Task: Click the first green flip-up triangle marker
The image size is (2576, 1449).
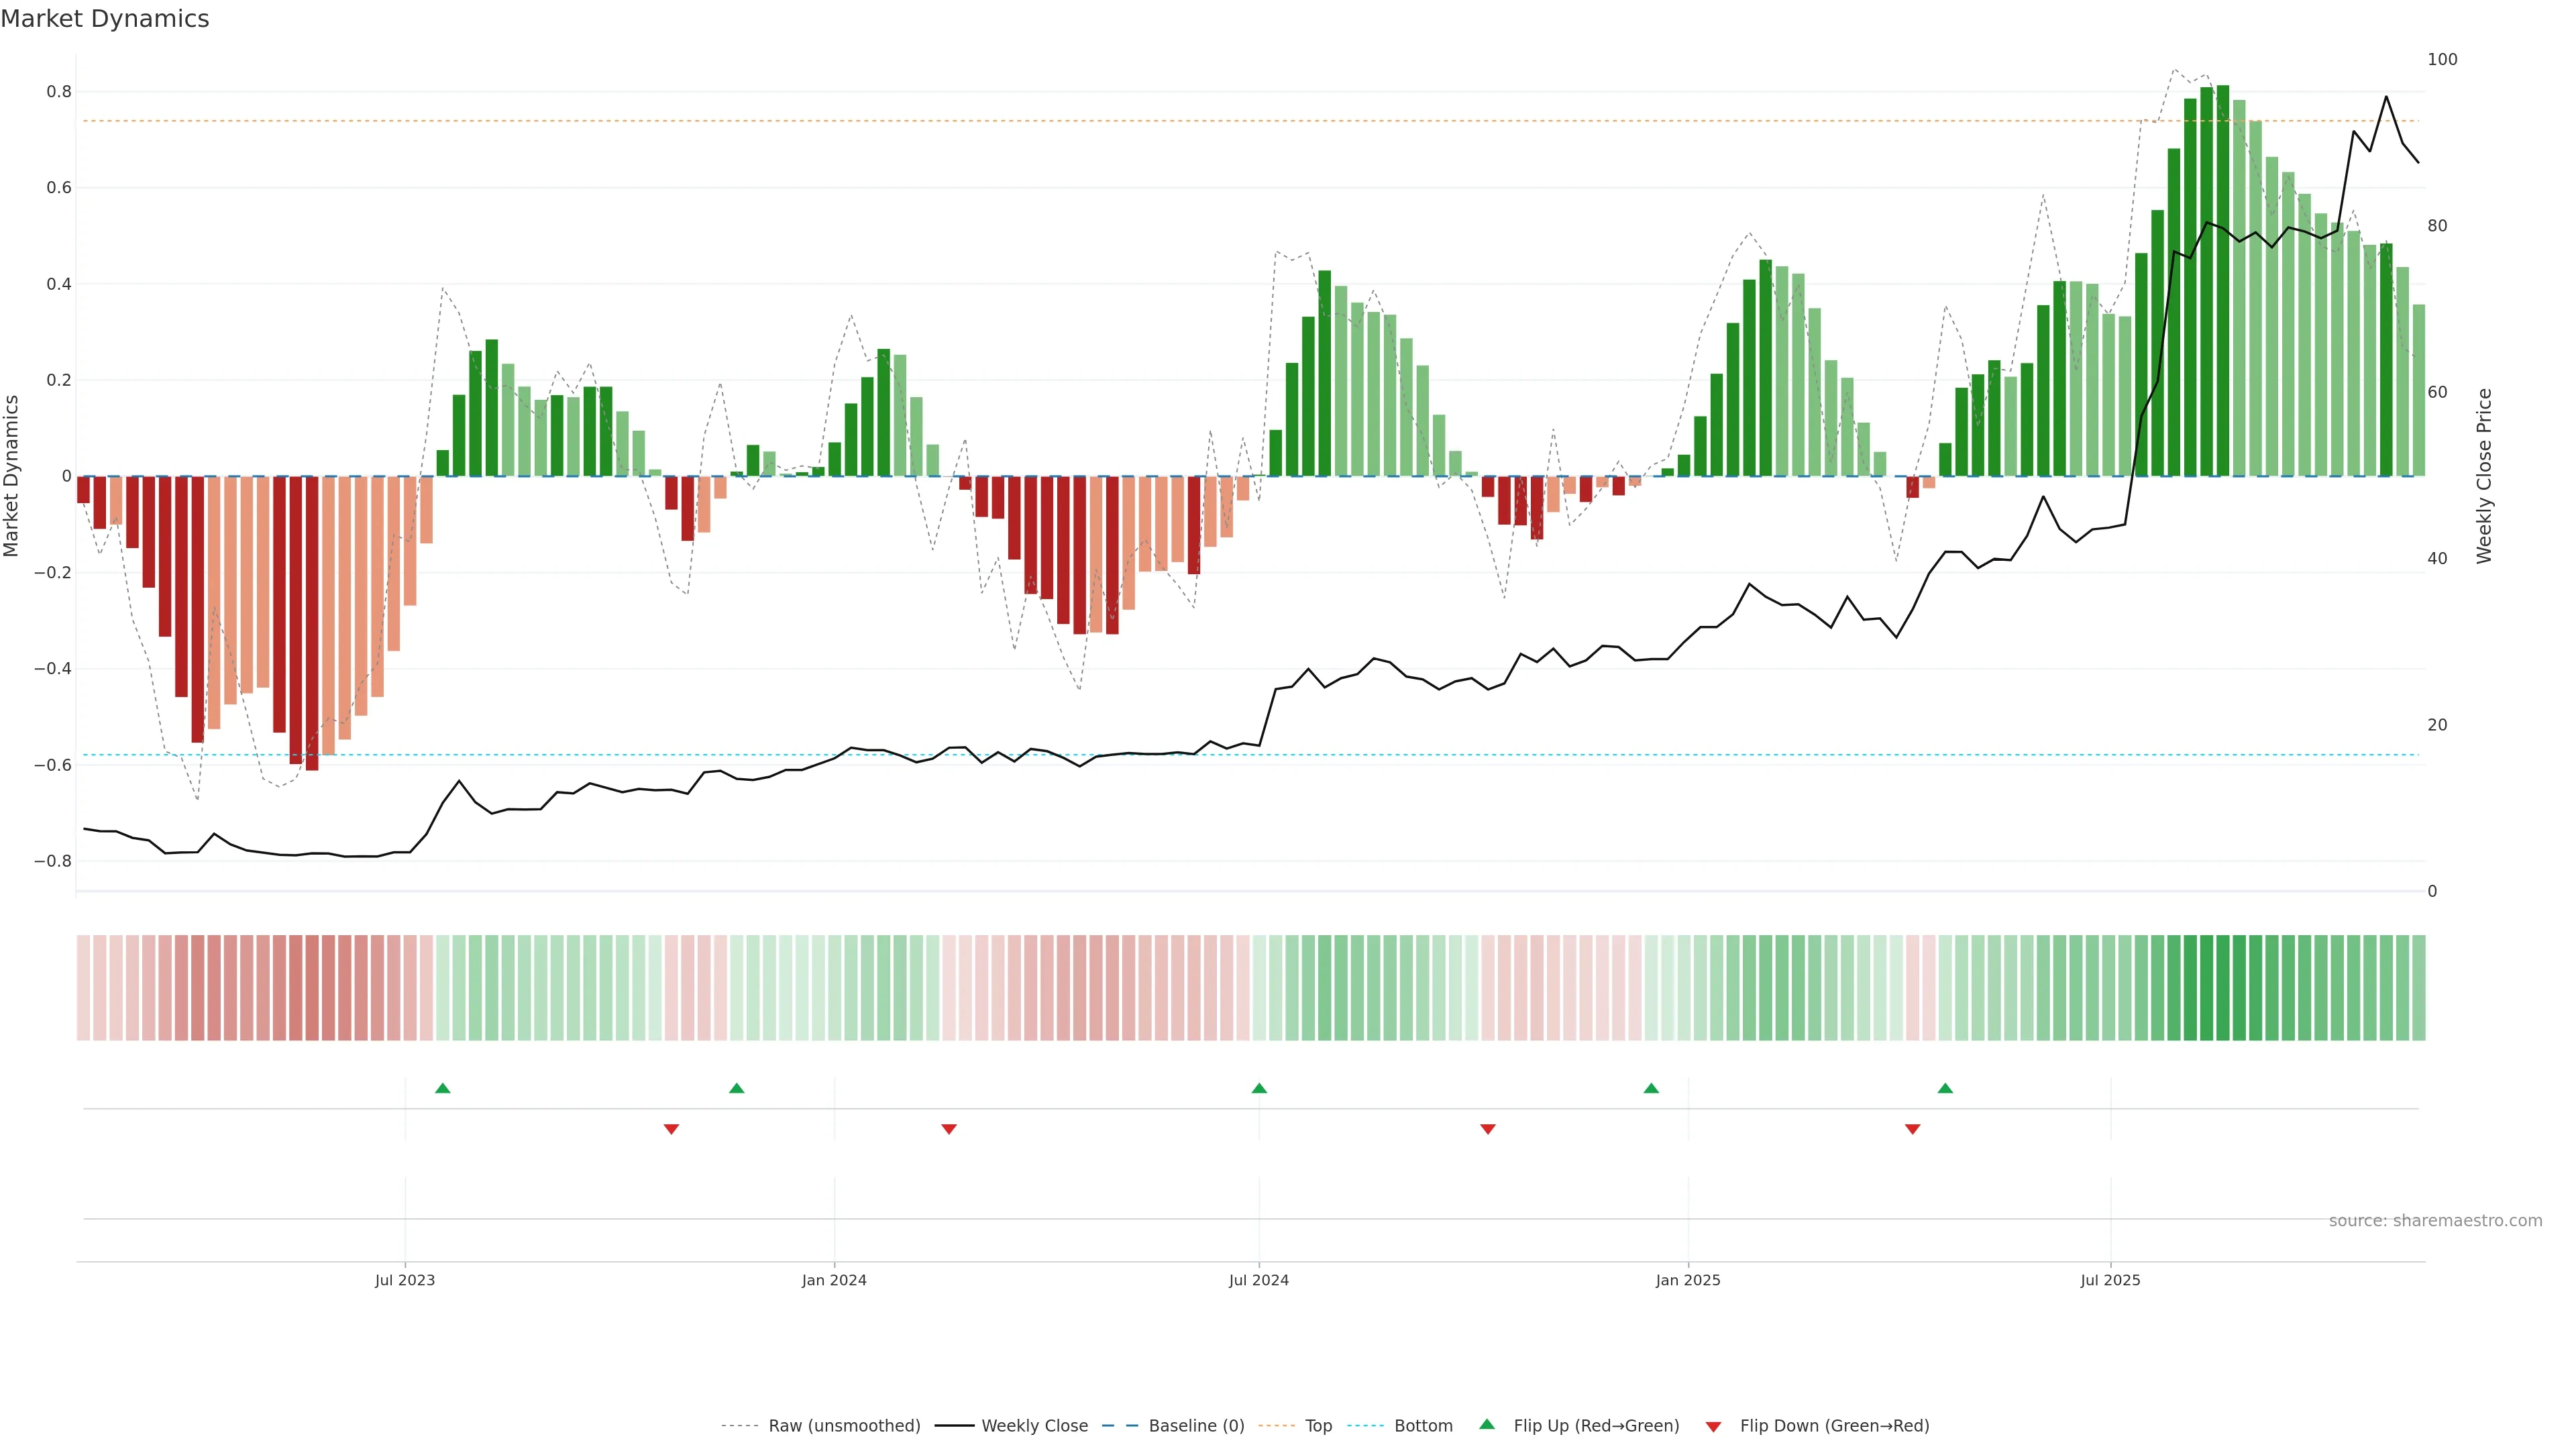Action: coord(443,1088)
